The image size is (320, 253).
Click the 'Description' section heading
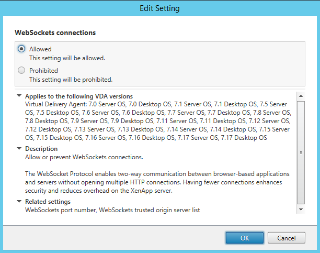pos(41,149)
